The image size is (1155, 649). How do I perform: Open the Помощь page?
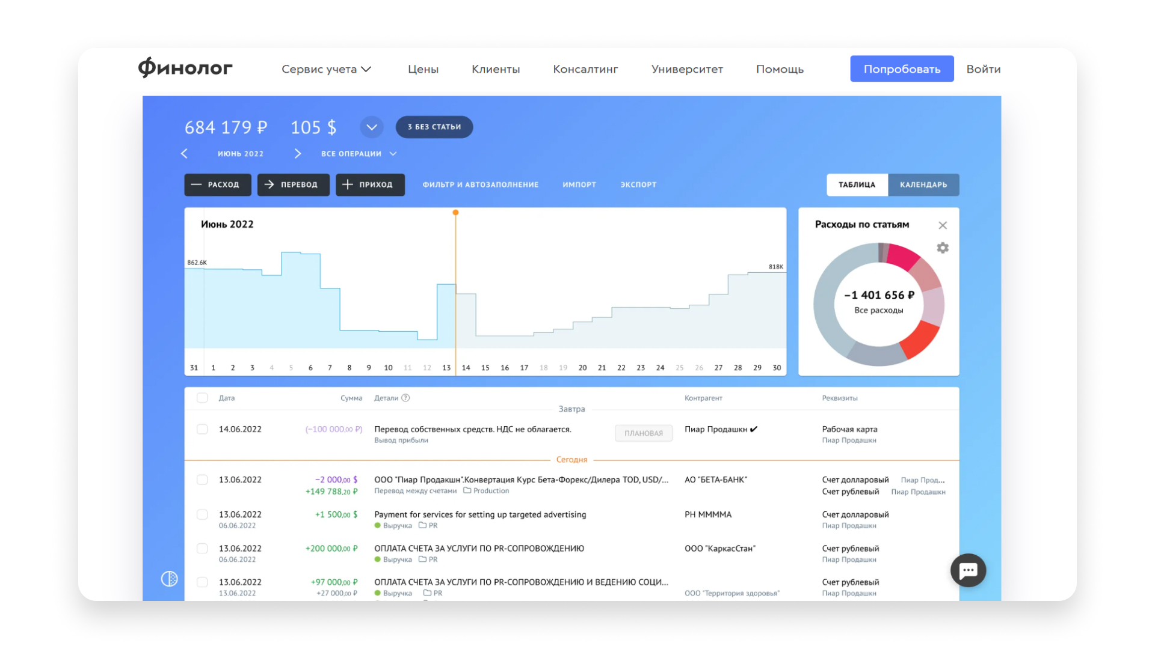[780, 69]
